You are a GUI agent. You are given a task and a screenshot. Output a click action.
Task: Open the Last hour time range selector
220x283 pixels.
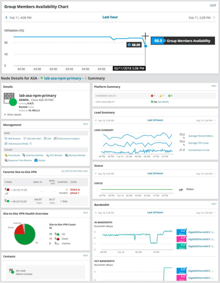point(110,17)
